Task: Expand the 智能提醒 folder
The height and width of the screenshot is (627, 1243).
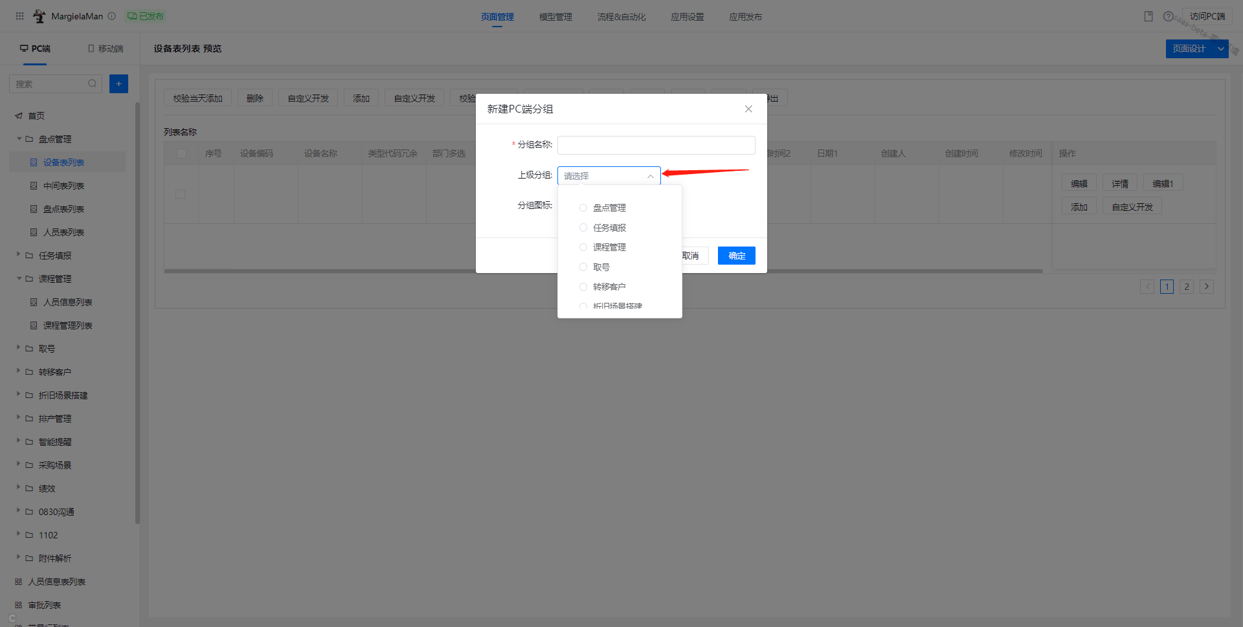Action: point(19,441)
